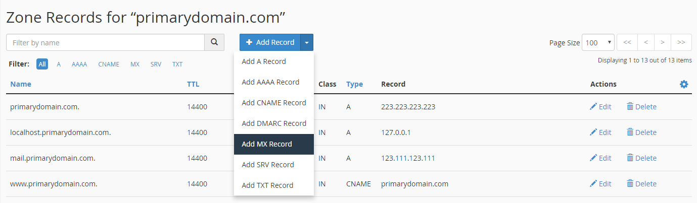Filter records by CNAME type
The image size is (697, 203).
point(109,64)
